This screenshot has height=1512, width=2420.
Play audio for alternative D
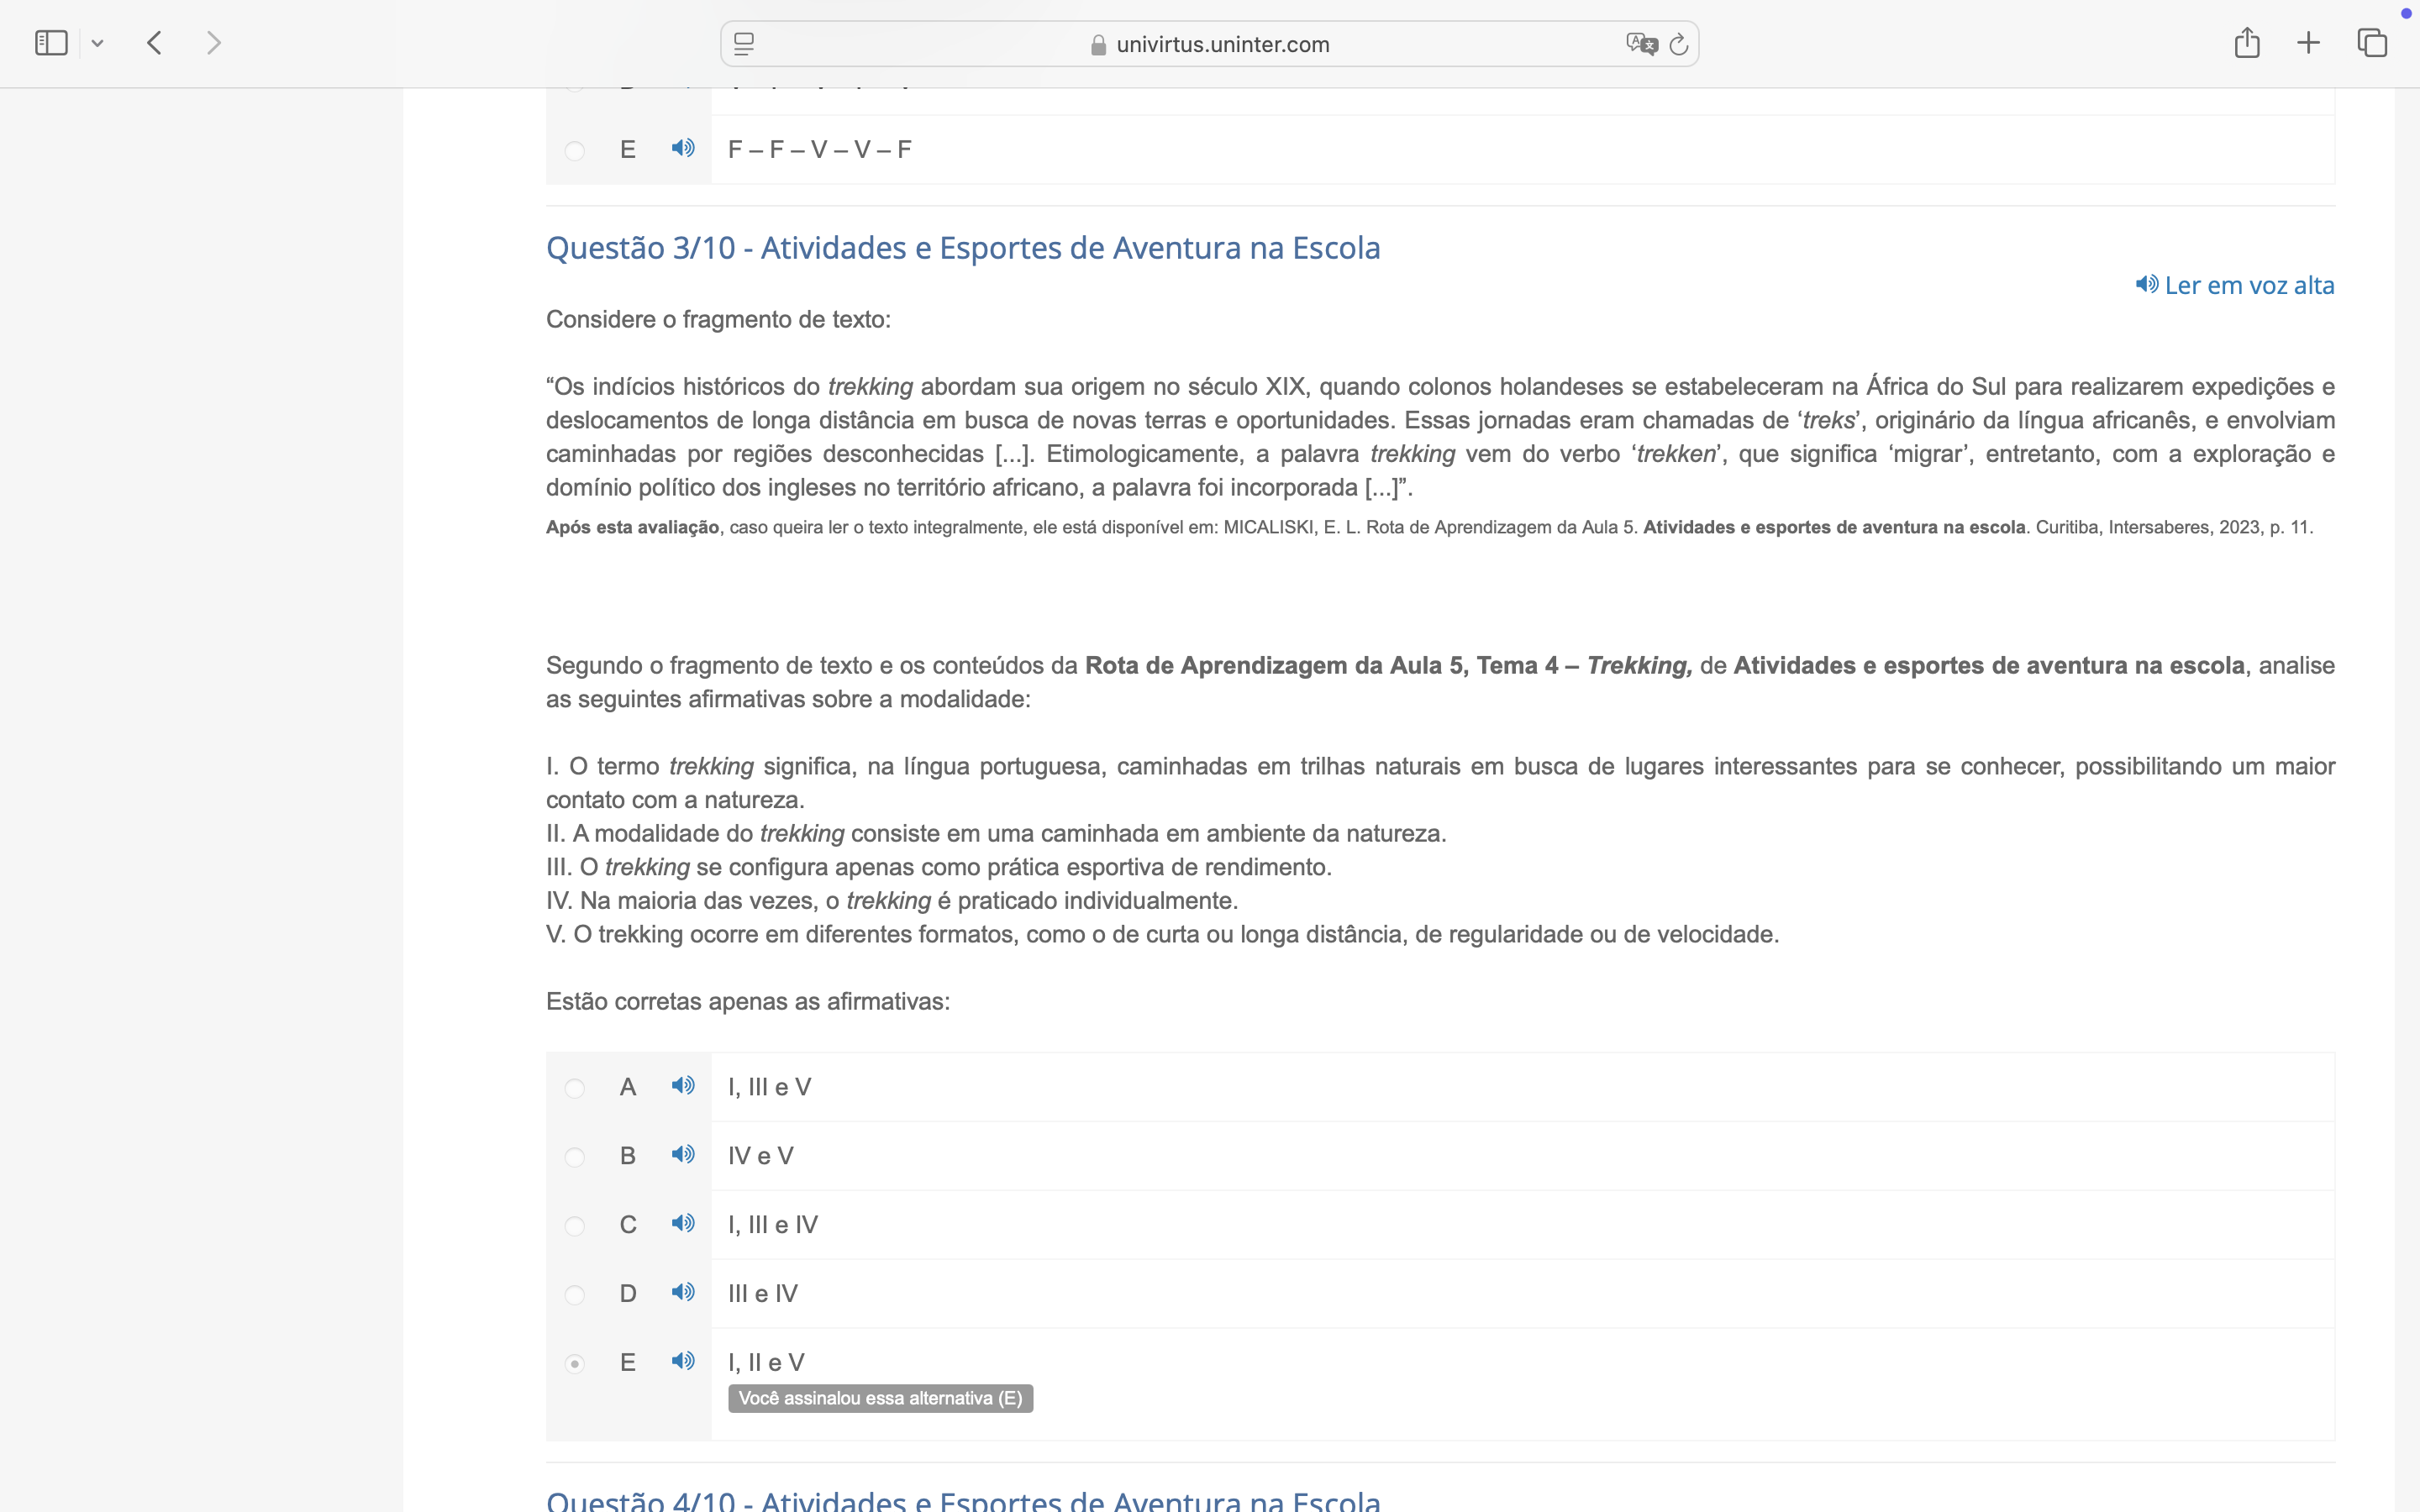683,1293
